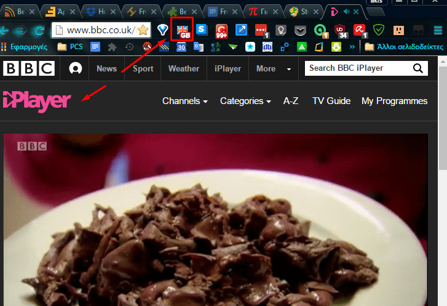
Task: Open the uBlock Origin extension showing 34
Action: (x=341, y=31)
